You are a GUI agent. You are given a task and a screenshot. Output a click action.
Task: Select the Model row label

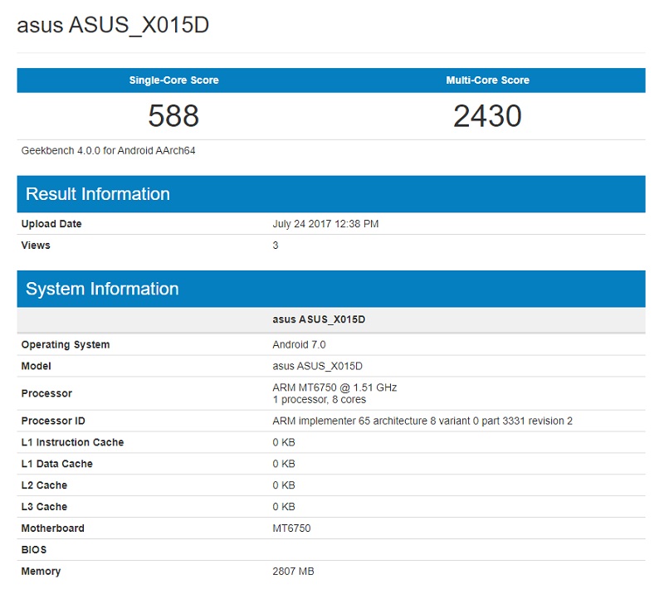coord(37,366)
